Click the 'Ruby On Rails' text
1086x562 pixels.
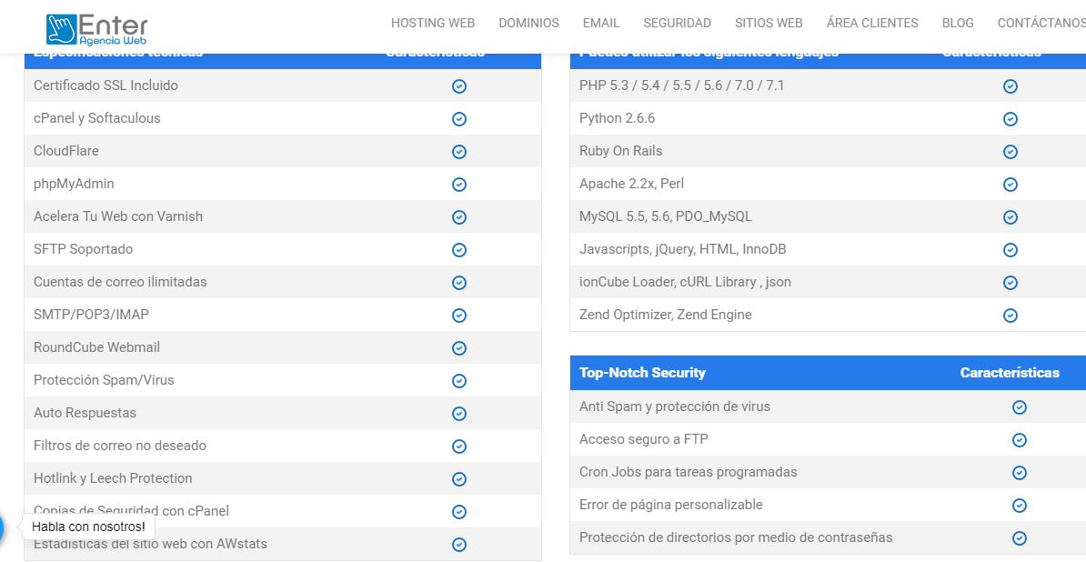pyautogui.click(x=621, y=151)
